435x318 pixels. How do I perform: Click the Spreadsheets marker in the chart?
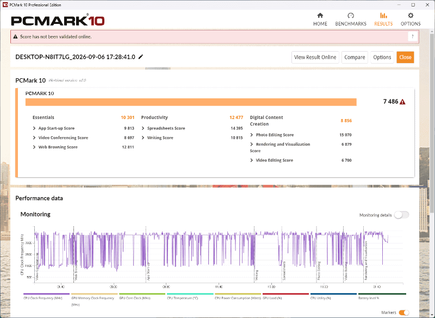click(284, 271)
